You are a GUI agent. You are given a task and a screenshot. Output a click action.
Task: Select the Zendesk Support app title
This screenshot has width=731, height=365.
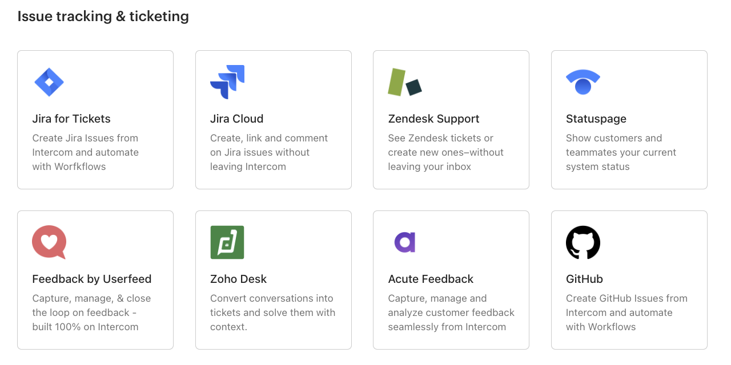[433, 119]
